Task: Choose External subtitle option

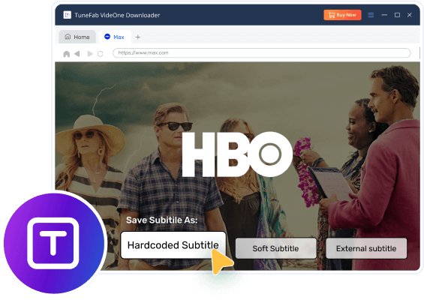Action: (x=366, y=248)
